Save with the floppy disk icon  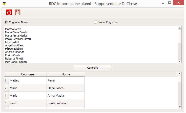(x=17, y=12)
